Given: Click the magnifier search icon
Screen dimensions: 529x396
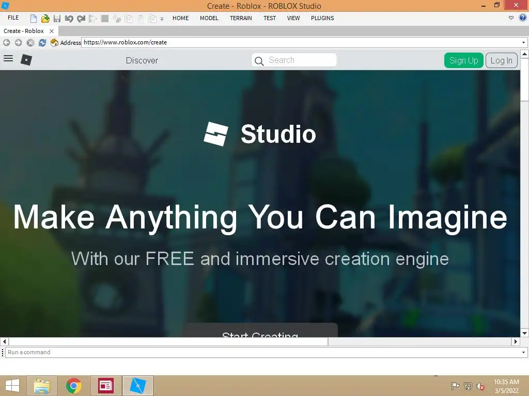Looking at the screenshot, I should pos(259,61).
